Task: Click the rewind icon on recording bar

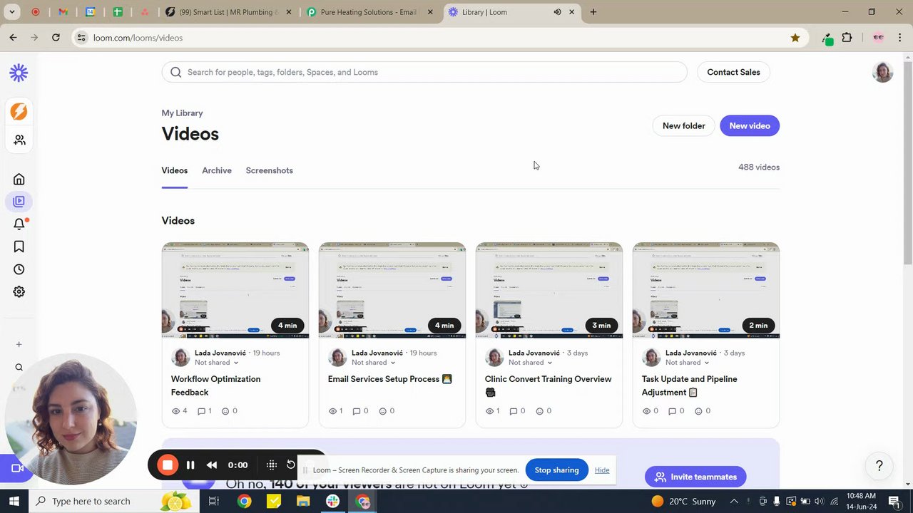Action: tap(212, 465)
